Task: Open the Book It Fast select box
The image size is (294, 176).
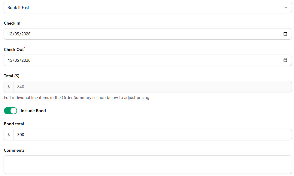Action: (144, 7)
